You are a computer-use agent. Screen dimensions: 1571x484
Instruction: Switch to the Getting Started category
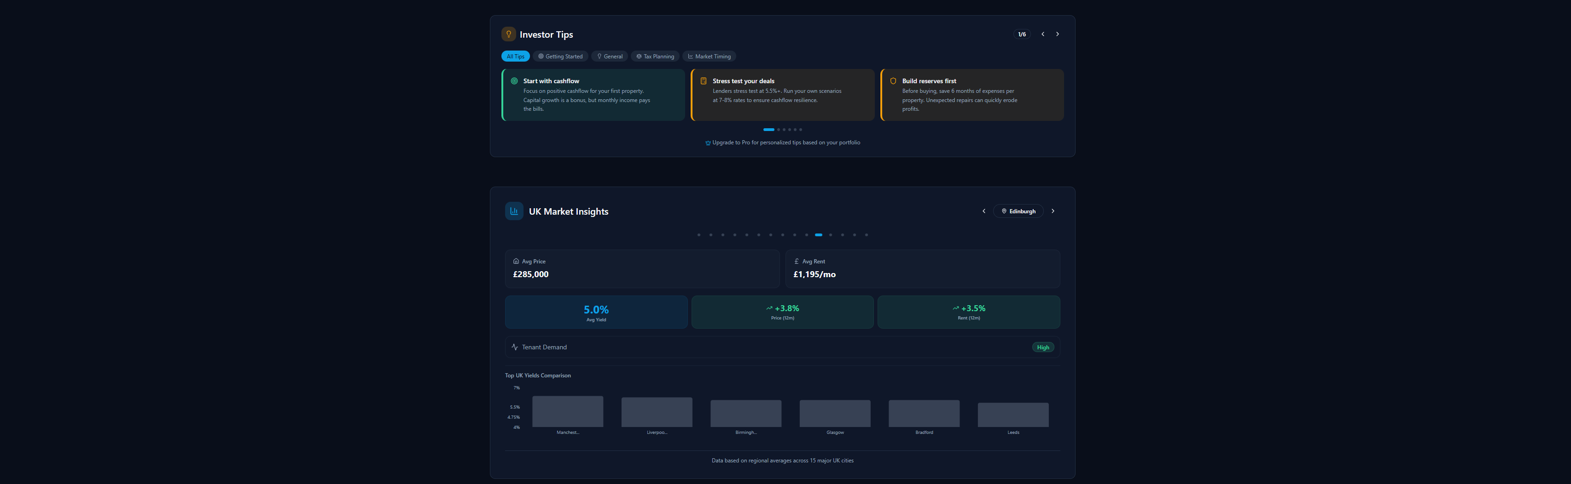point(560,56)
